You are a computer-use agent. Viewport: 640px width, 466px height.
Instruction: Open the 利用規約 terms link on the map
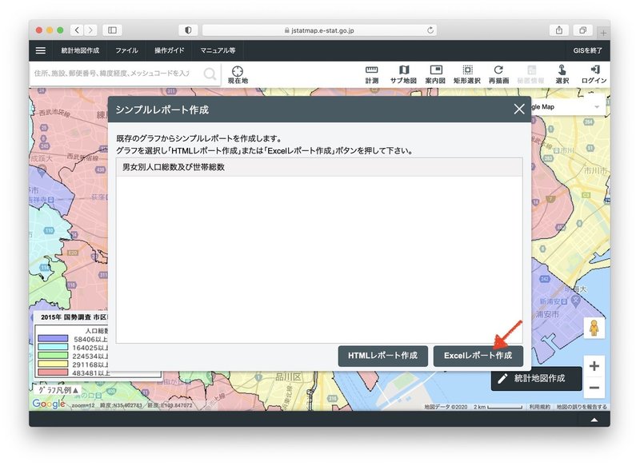pos(539,407)
